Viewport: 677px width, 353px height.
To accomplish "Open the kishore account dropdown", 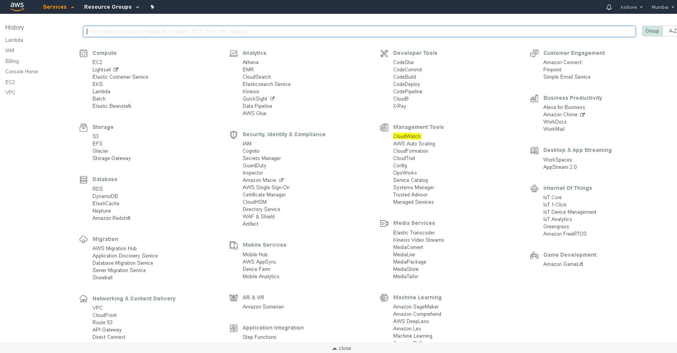I will pyautogui.click(x=631, y=7).
